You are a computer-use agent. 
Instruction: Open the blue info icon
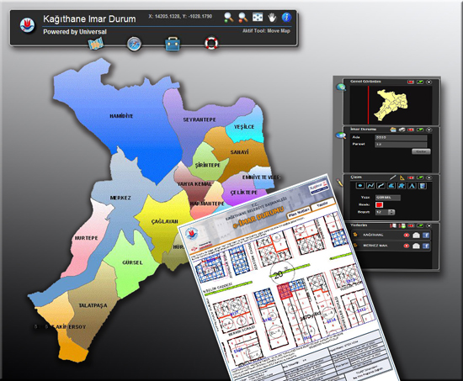[286, 17]
